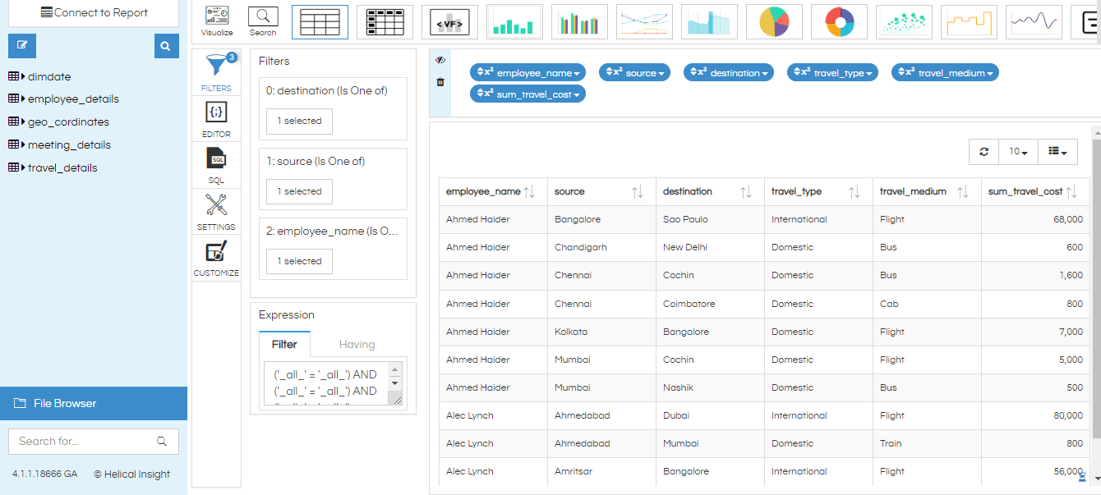This screenshot has height=495, width=1101.
Task: Open the page size 10 dropdown
Action: [x=1019, y=152]
